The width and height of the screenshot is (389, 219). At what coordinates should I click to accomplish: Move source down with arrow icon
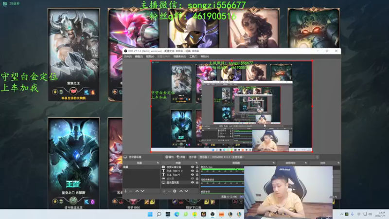(186, 191)
